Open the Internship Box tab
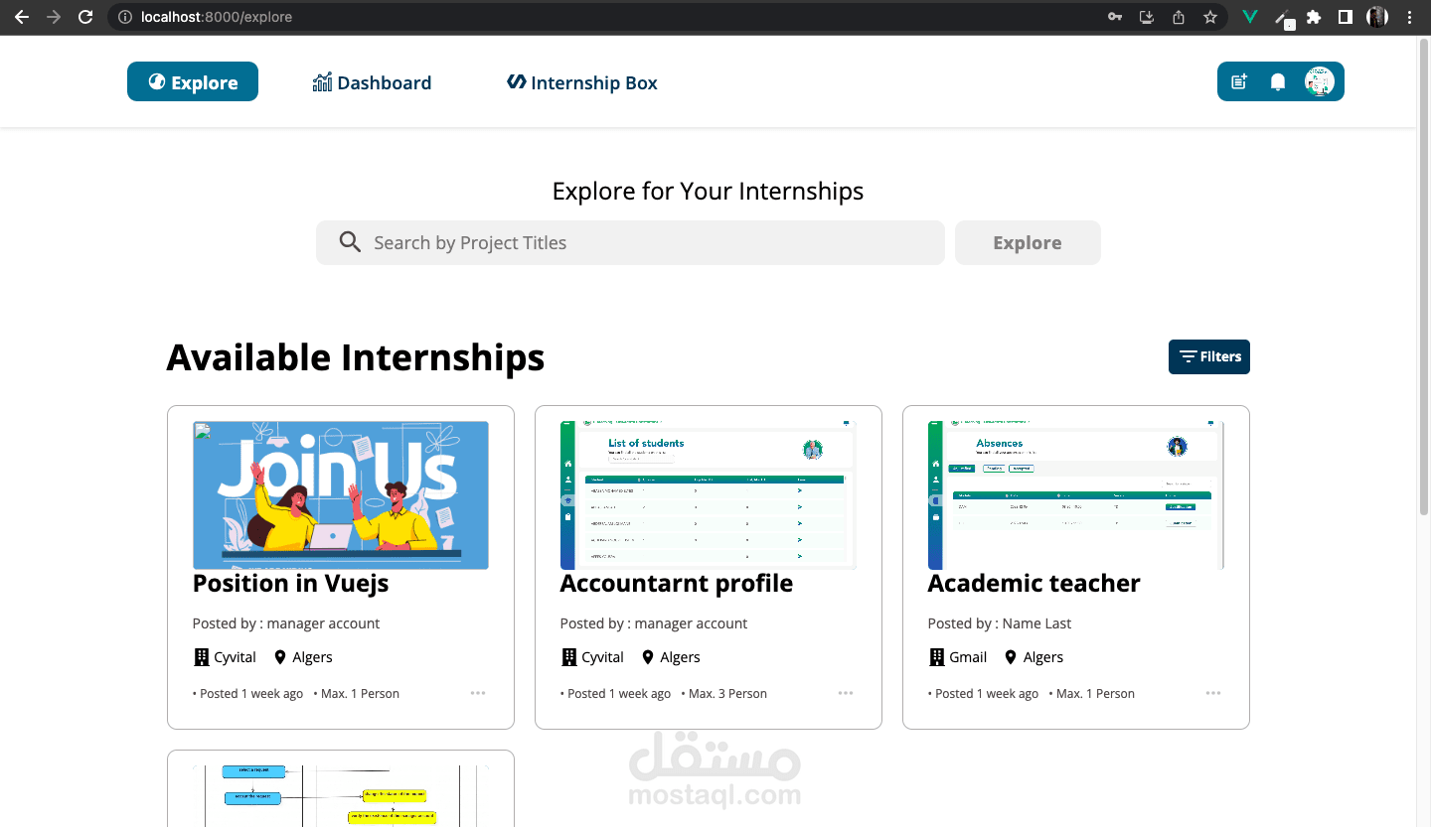 point(582,82)
